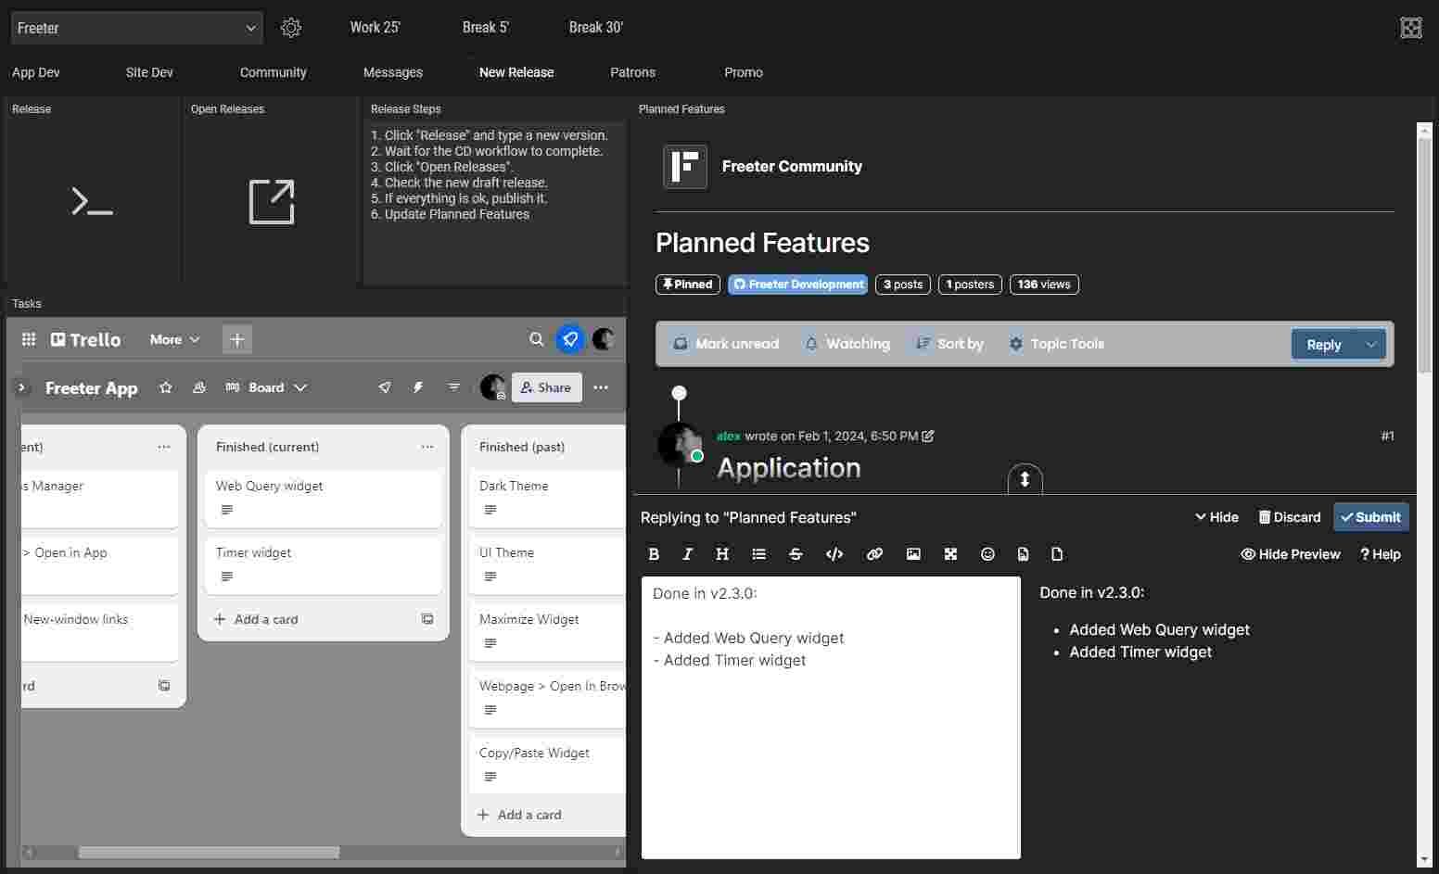The image size is (1439, 874).
Task: Click the Freeter Development category tag
Action: click(x=797, y=285)
